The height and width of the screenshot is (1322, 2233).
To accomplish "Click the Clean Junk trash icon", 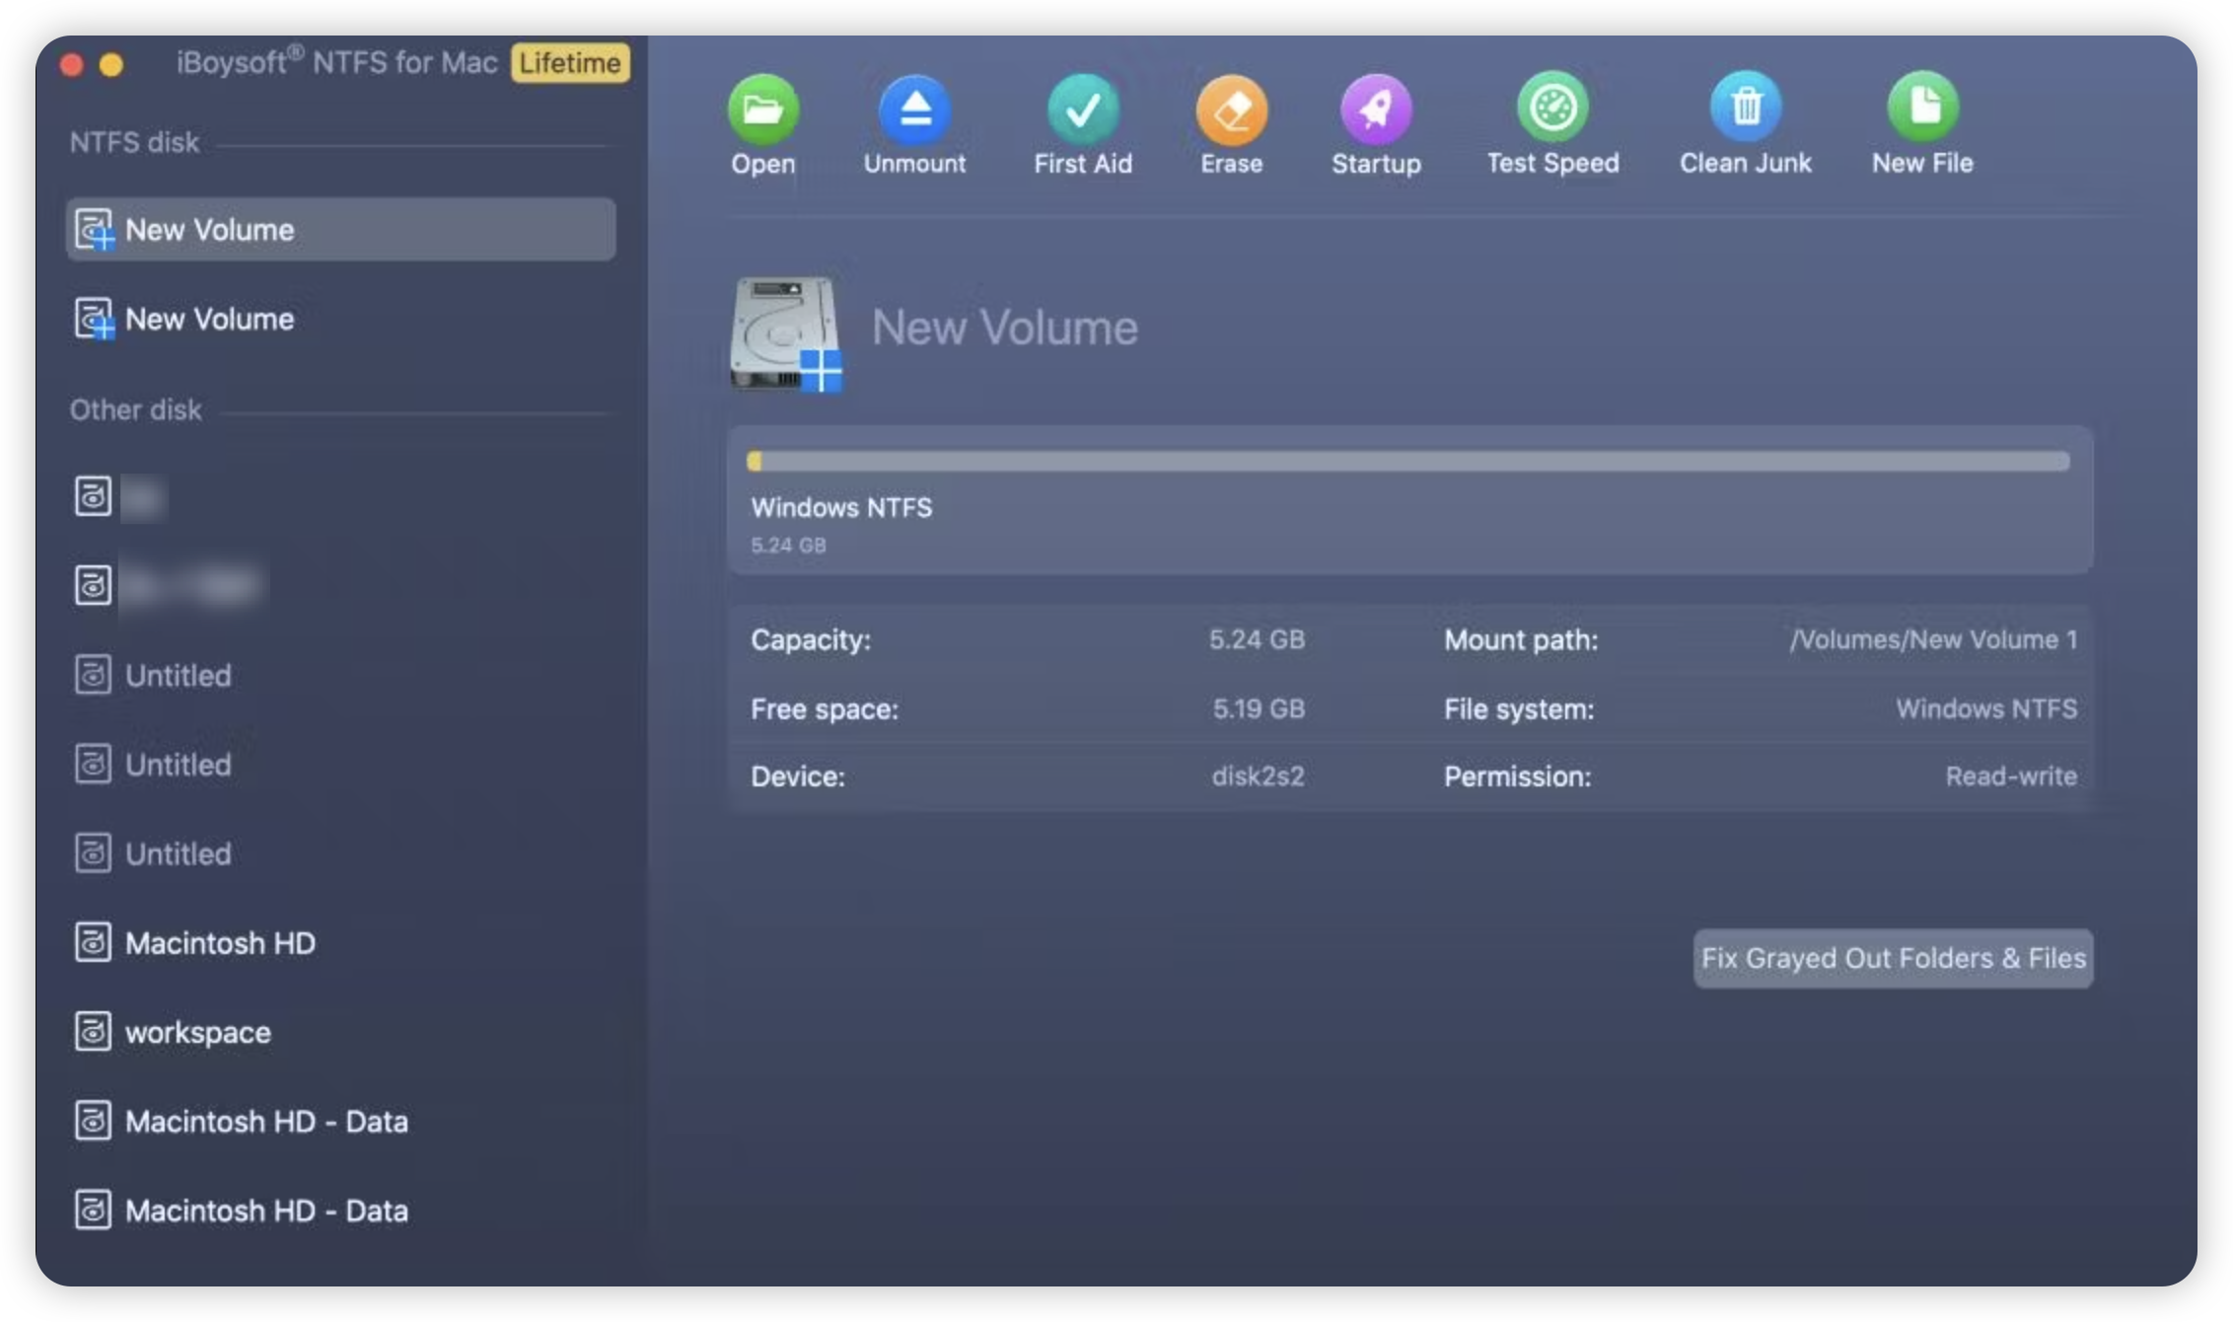I will coord(1746,108).
